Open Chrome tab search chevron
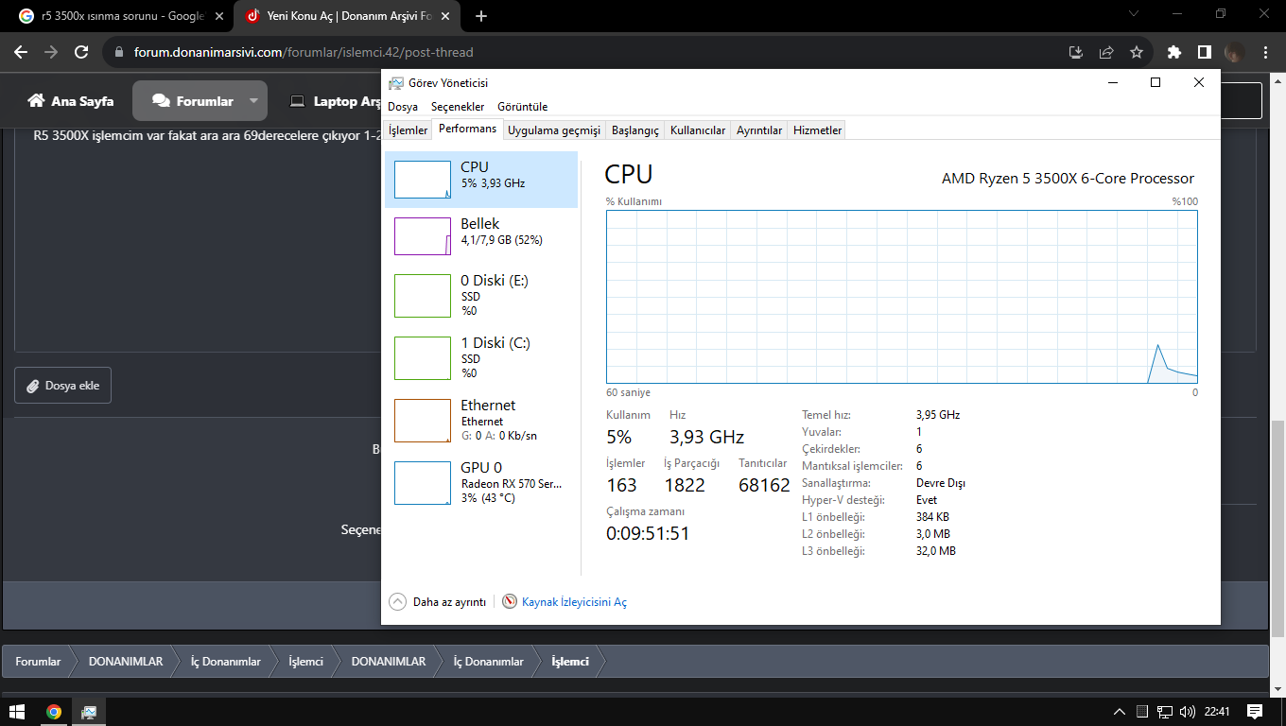This screenshot has width=1286, height=726. coord(1135,13)
